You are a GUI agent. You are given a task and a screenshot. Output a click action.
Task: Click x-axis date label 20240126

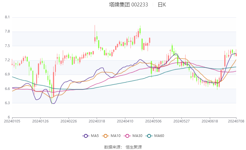coord(40,121)
